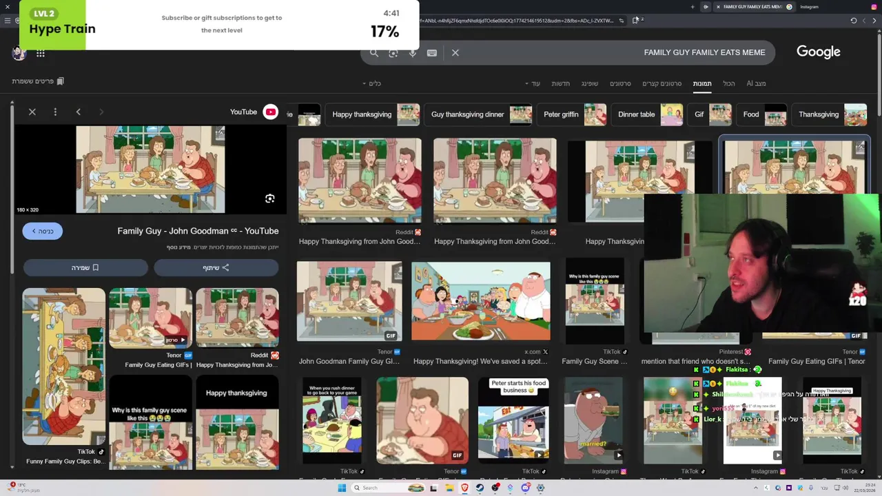This screenshot has height=496, width=882.
Task: Open Family Guy Eating GIF's Tenor thumbnail in side panel
Action: [150, 318]
